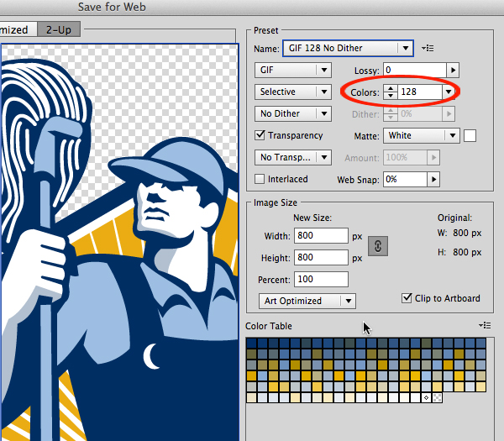This screenshot has width=504, height=441.
Task: Click the janitor artwork preview image
Action: (x=119, y=242)
